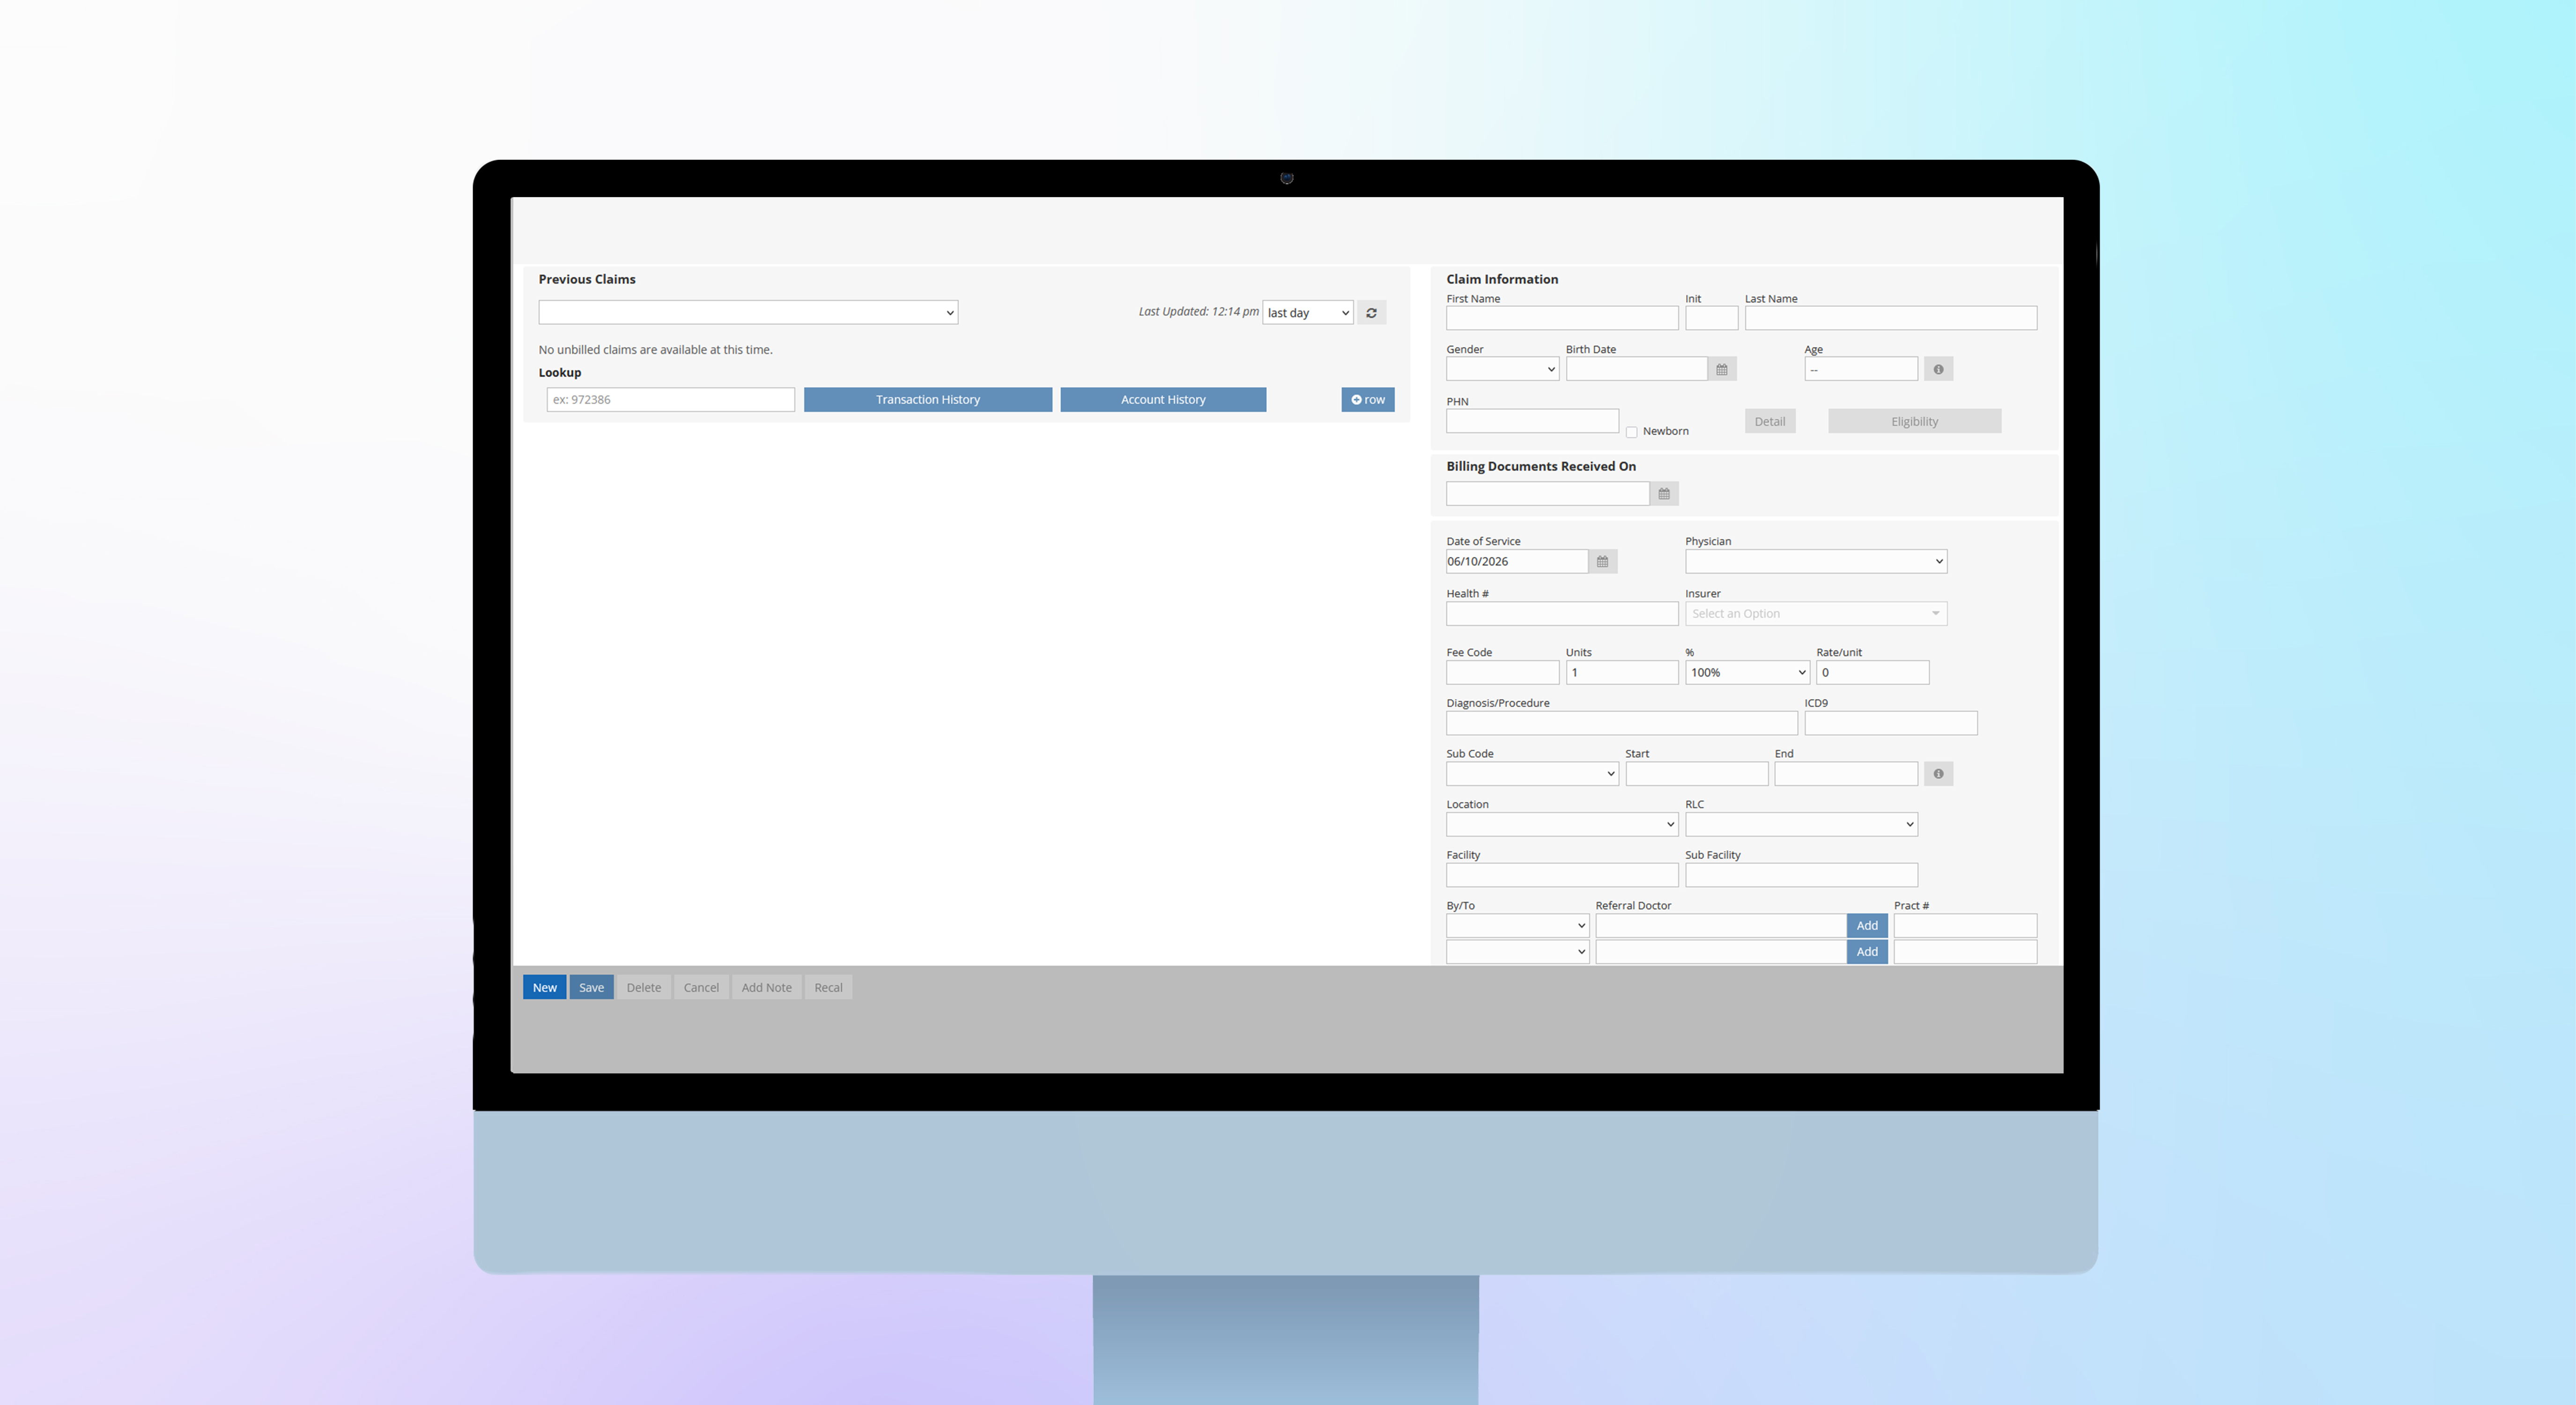Expand the Physician dropdown
Viewport: 2576px width, 1405px height.
[1816, 562]
